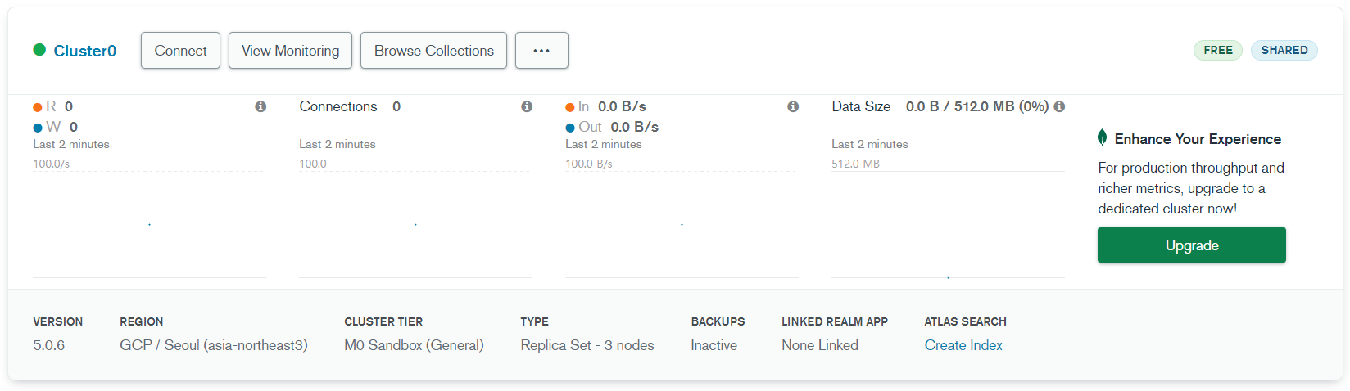Click Replica Set - 3 nodes text

587,345
